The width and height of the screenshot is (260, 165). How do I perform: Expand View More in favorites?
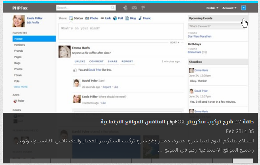coord(21,87)
